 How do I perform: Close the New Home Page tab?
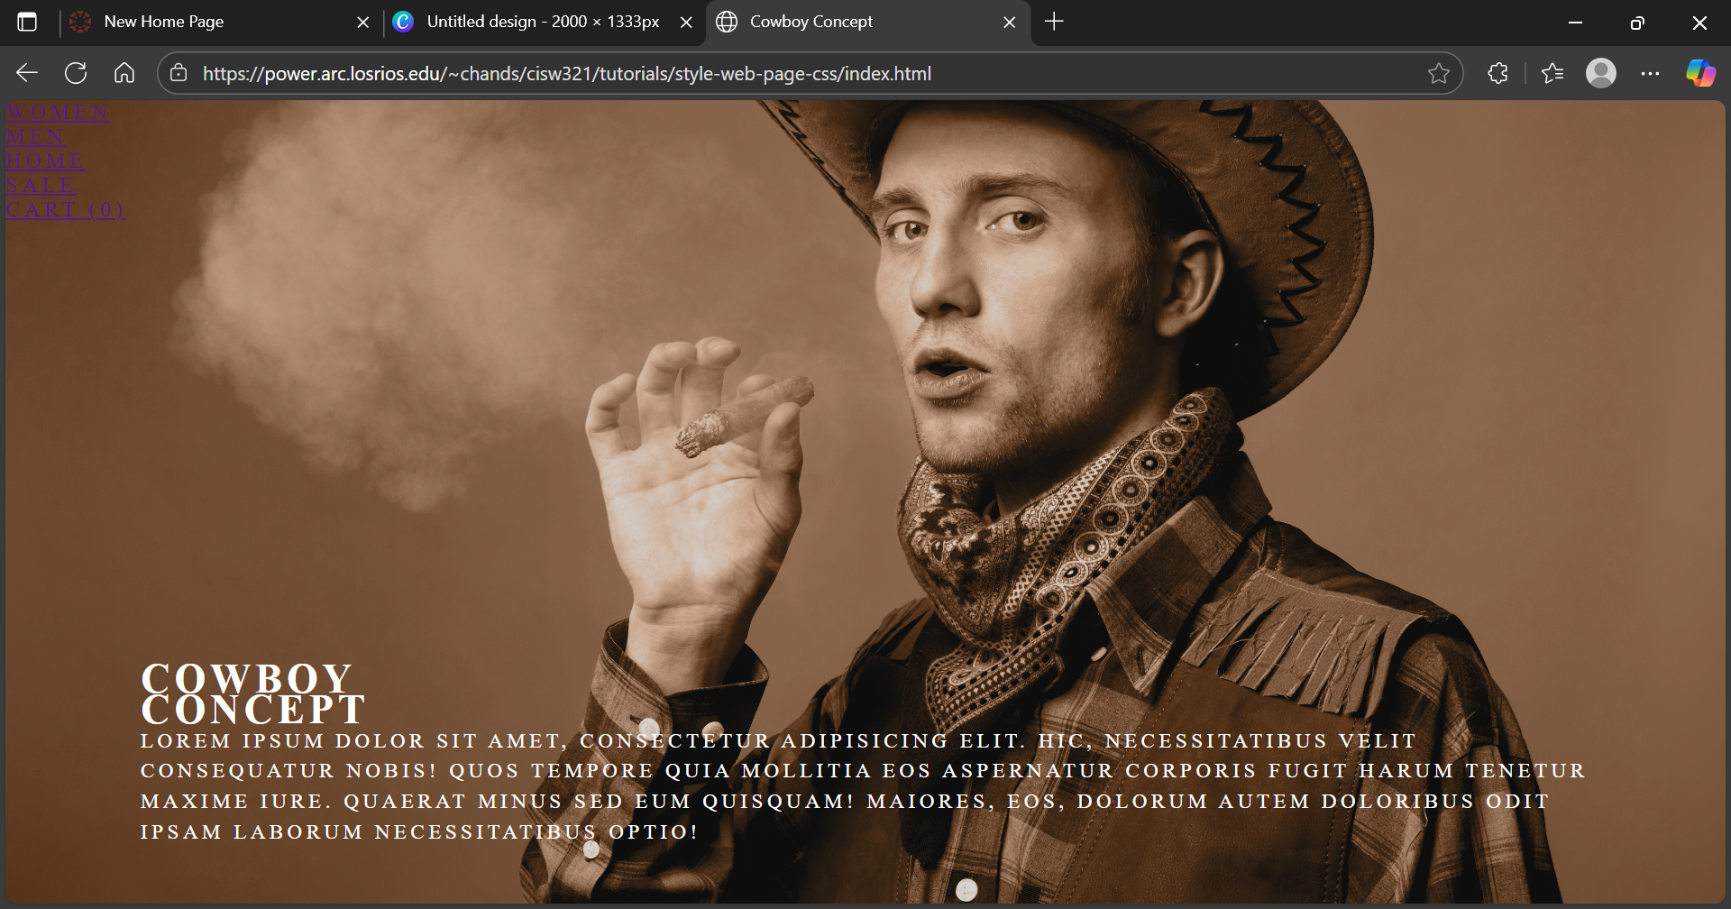coord(363,22)
